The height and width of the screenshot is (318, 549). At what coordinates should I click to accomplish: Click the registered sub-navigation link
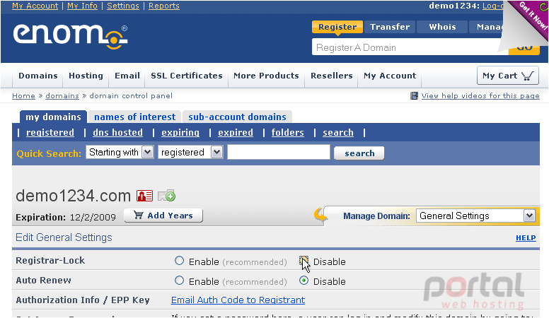tap(50, 133)
